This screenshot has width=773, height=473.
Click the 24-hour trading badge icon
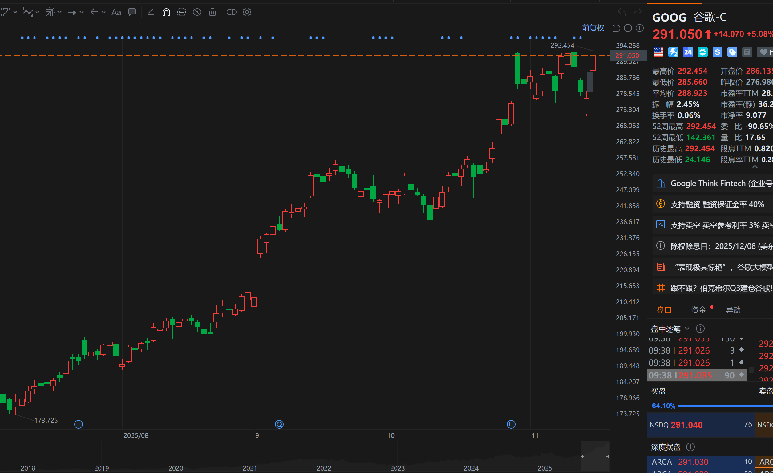[x=688, y=52]
